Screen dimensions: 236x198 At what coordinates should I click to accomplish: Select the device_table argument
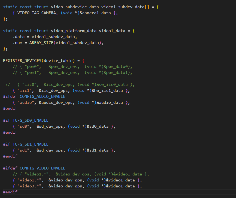click(x=58, y=61)
